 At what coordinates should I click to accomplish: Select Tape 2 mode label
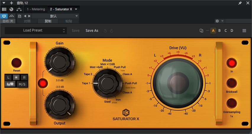(x=88, y=74)
